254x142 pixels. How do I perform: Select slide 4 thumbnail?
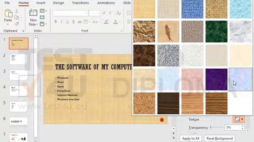(19, 91)
